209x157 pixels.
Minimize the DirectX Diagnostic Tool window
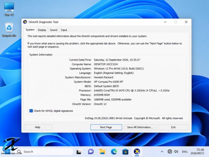tap(165, 22)
